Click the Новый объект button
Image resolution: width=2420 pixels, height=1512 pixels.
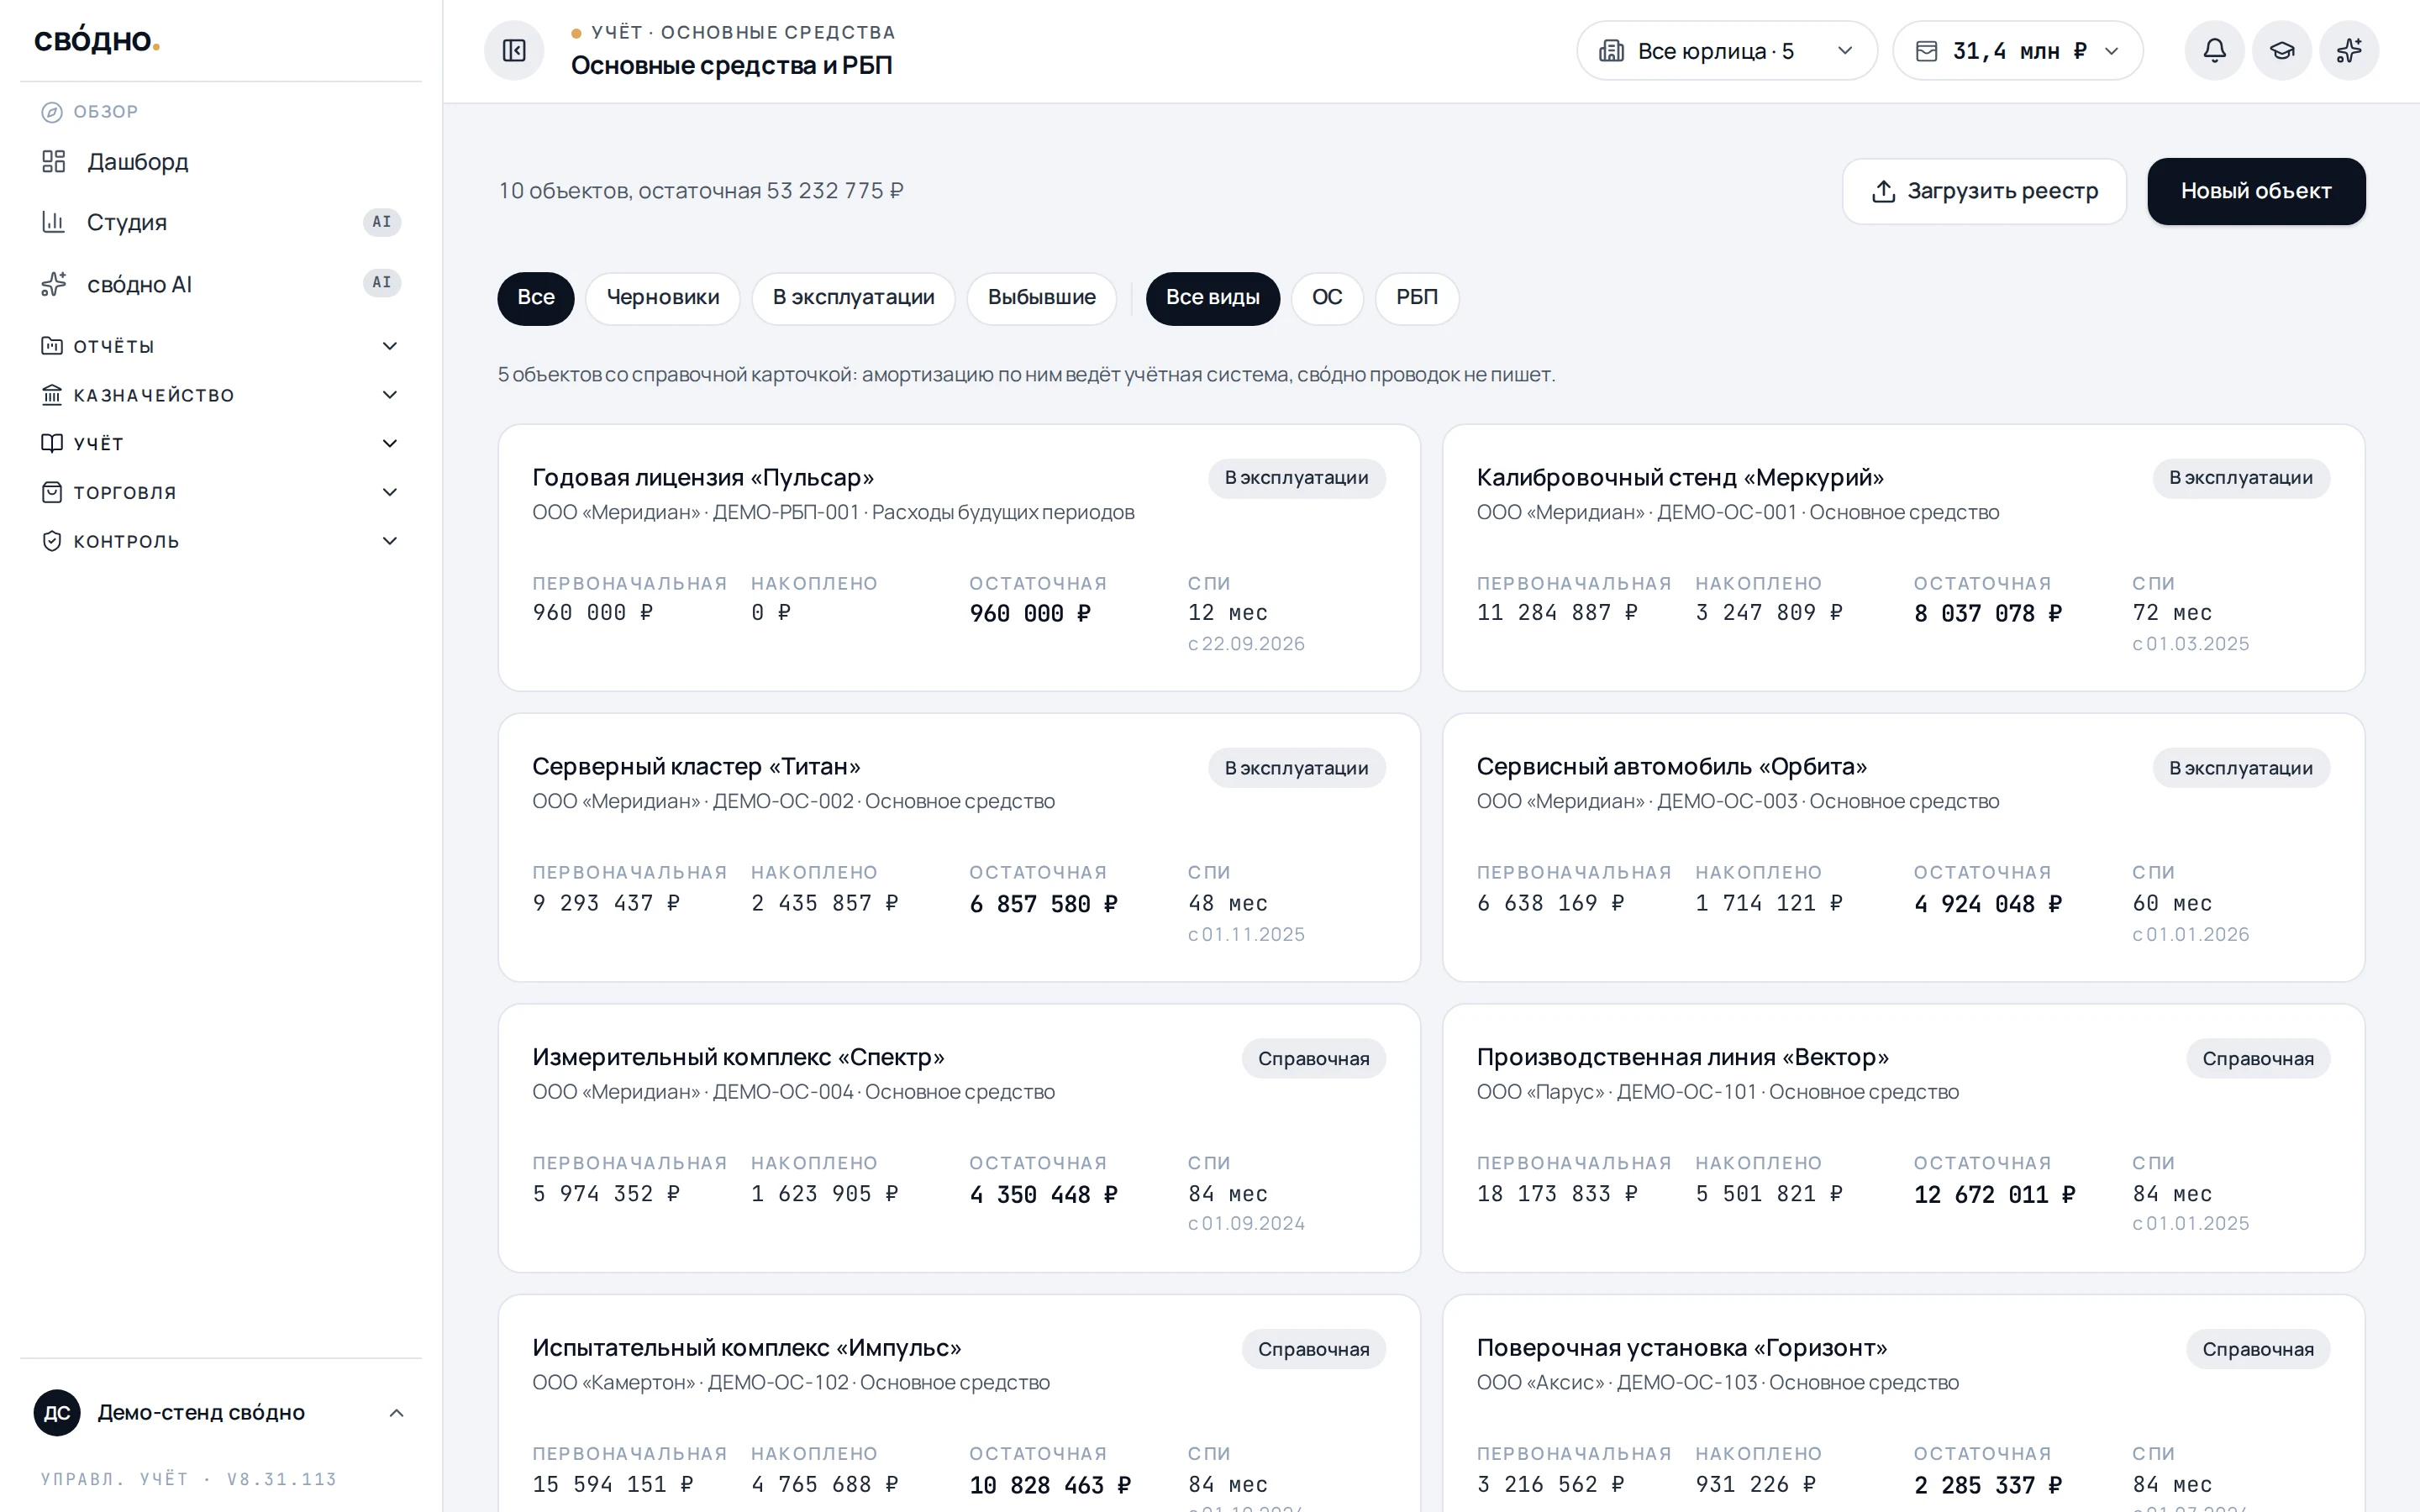click(2256, 191)
